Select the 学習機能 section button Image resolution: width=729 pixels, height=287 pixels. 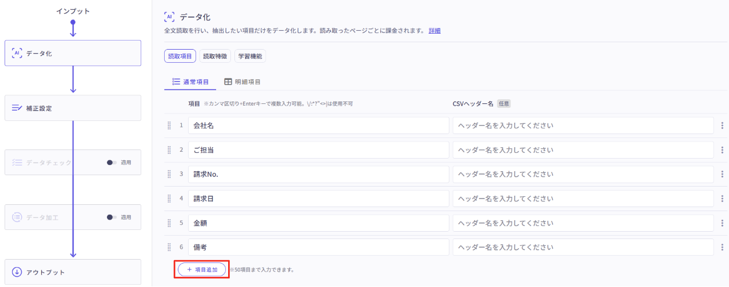click(x=250, y=56)
